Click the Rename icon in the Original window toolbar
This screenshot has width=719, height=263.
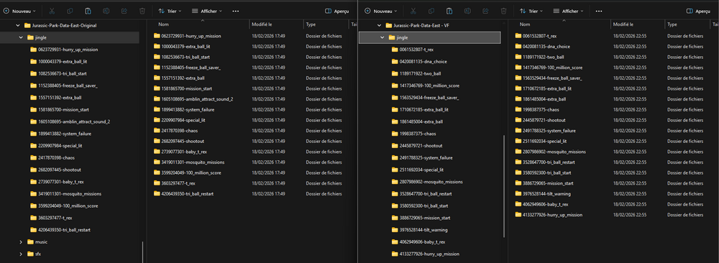click(x=106, y=11)
